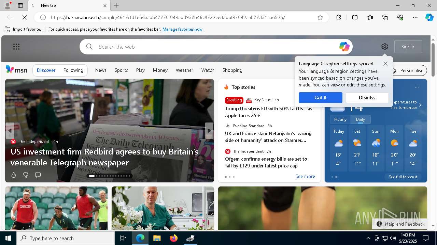Open Trump threatens EU tariffs headline

(x=269, y=112)
